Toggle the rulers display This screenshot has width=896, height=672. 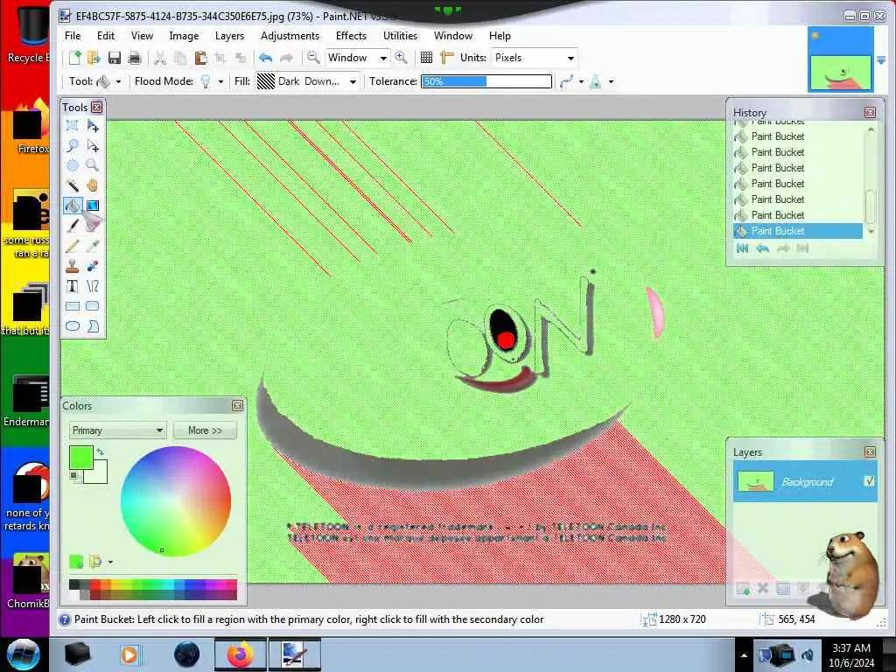[447, 57]
